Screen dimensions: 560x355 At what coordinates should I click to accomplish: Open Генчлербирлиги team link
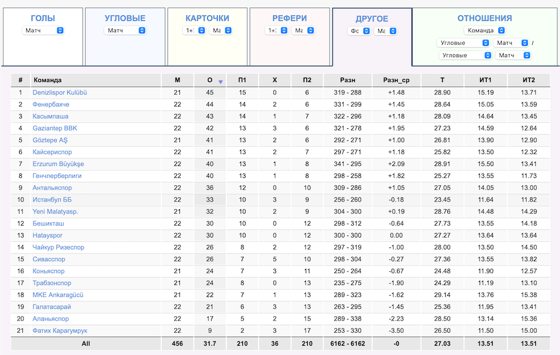(x=57, y=175)
